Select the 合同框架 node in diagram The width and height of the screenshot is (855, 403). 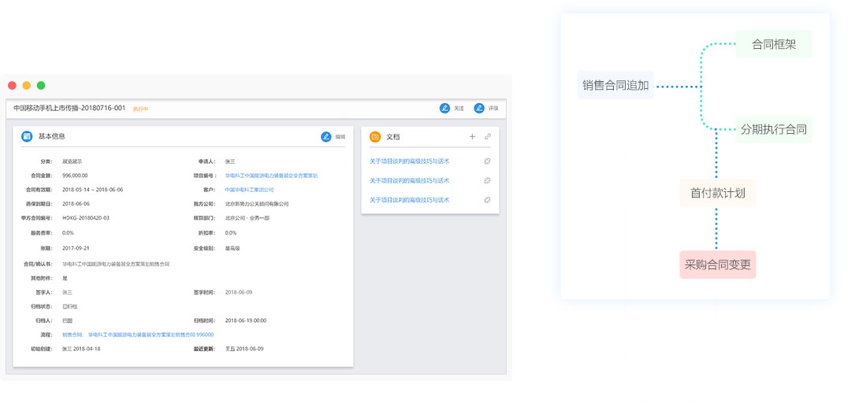(773, 45)
